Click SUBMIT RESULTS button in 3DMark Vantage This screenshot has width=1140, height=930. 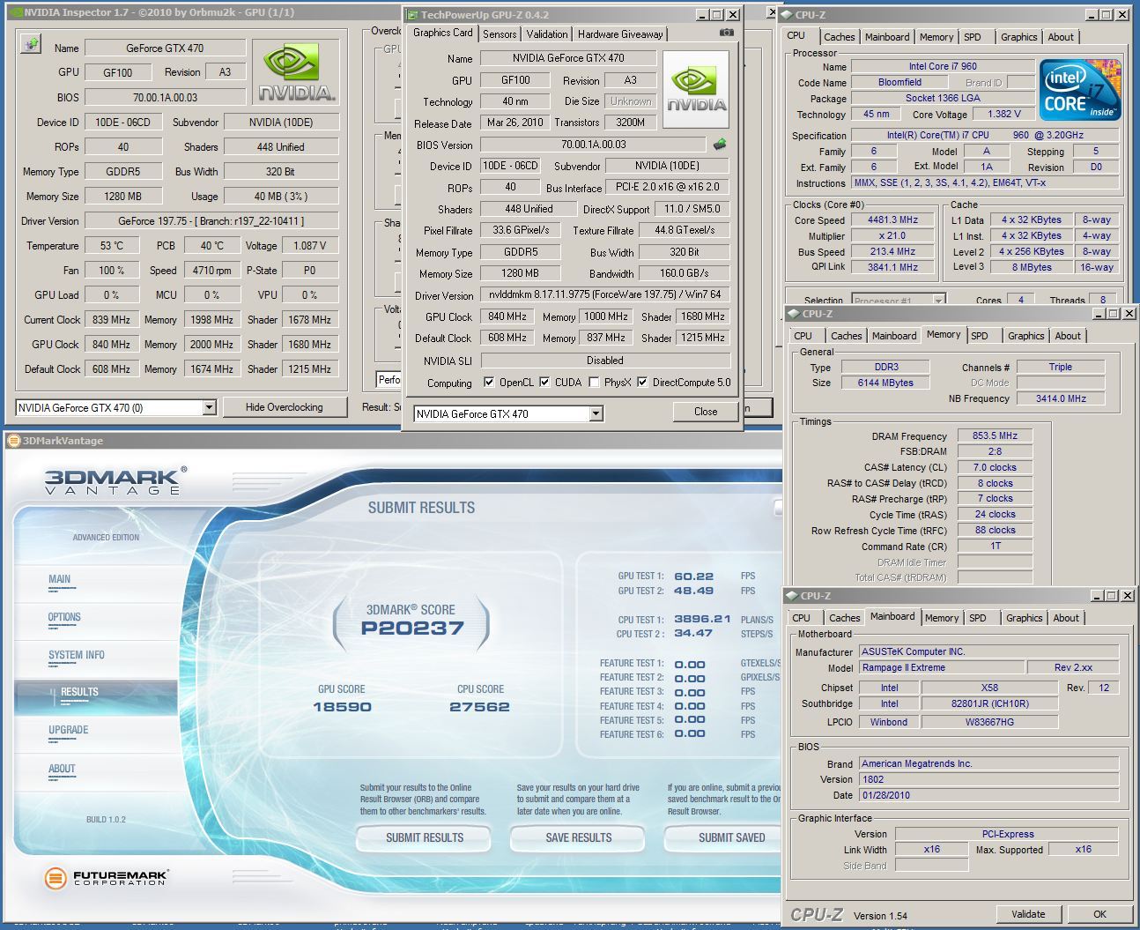click(424, 837)
